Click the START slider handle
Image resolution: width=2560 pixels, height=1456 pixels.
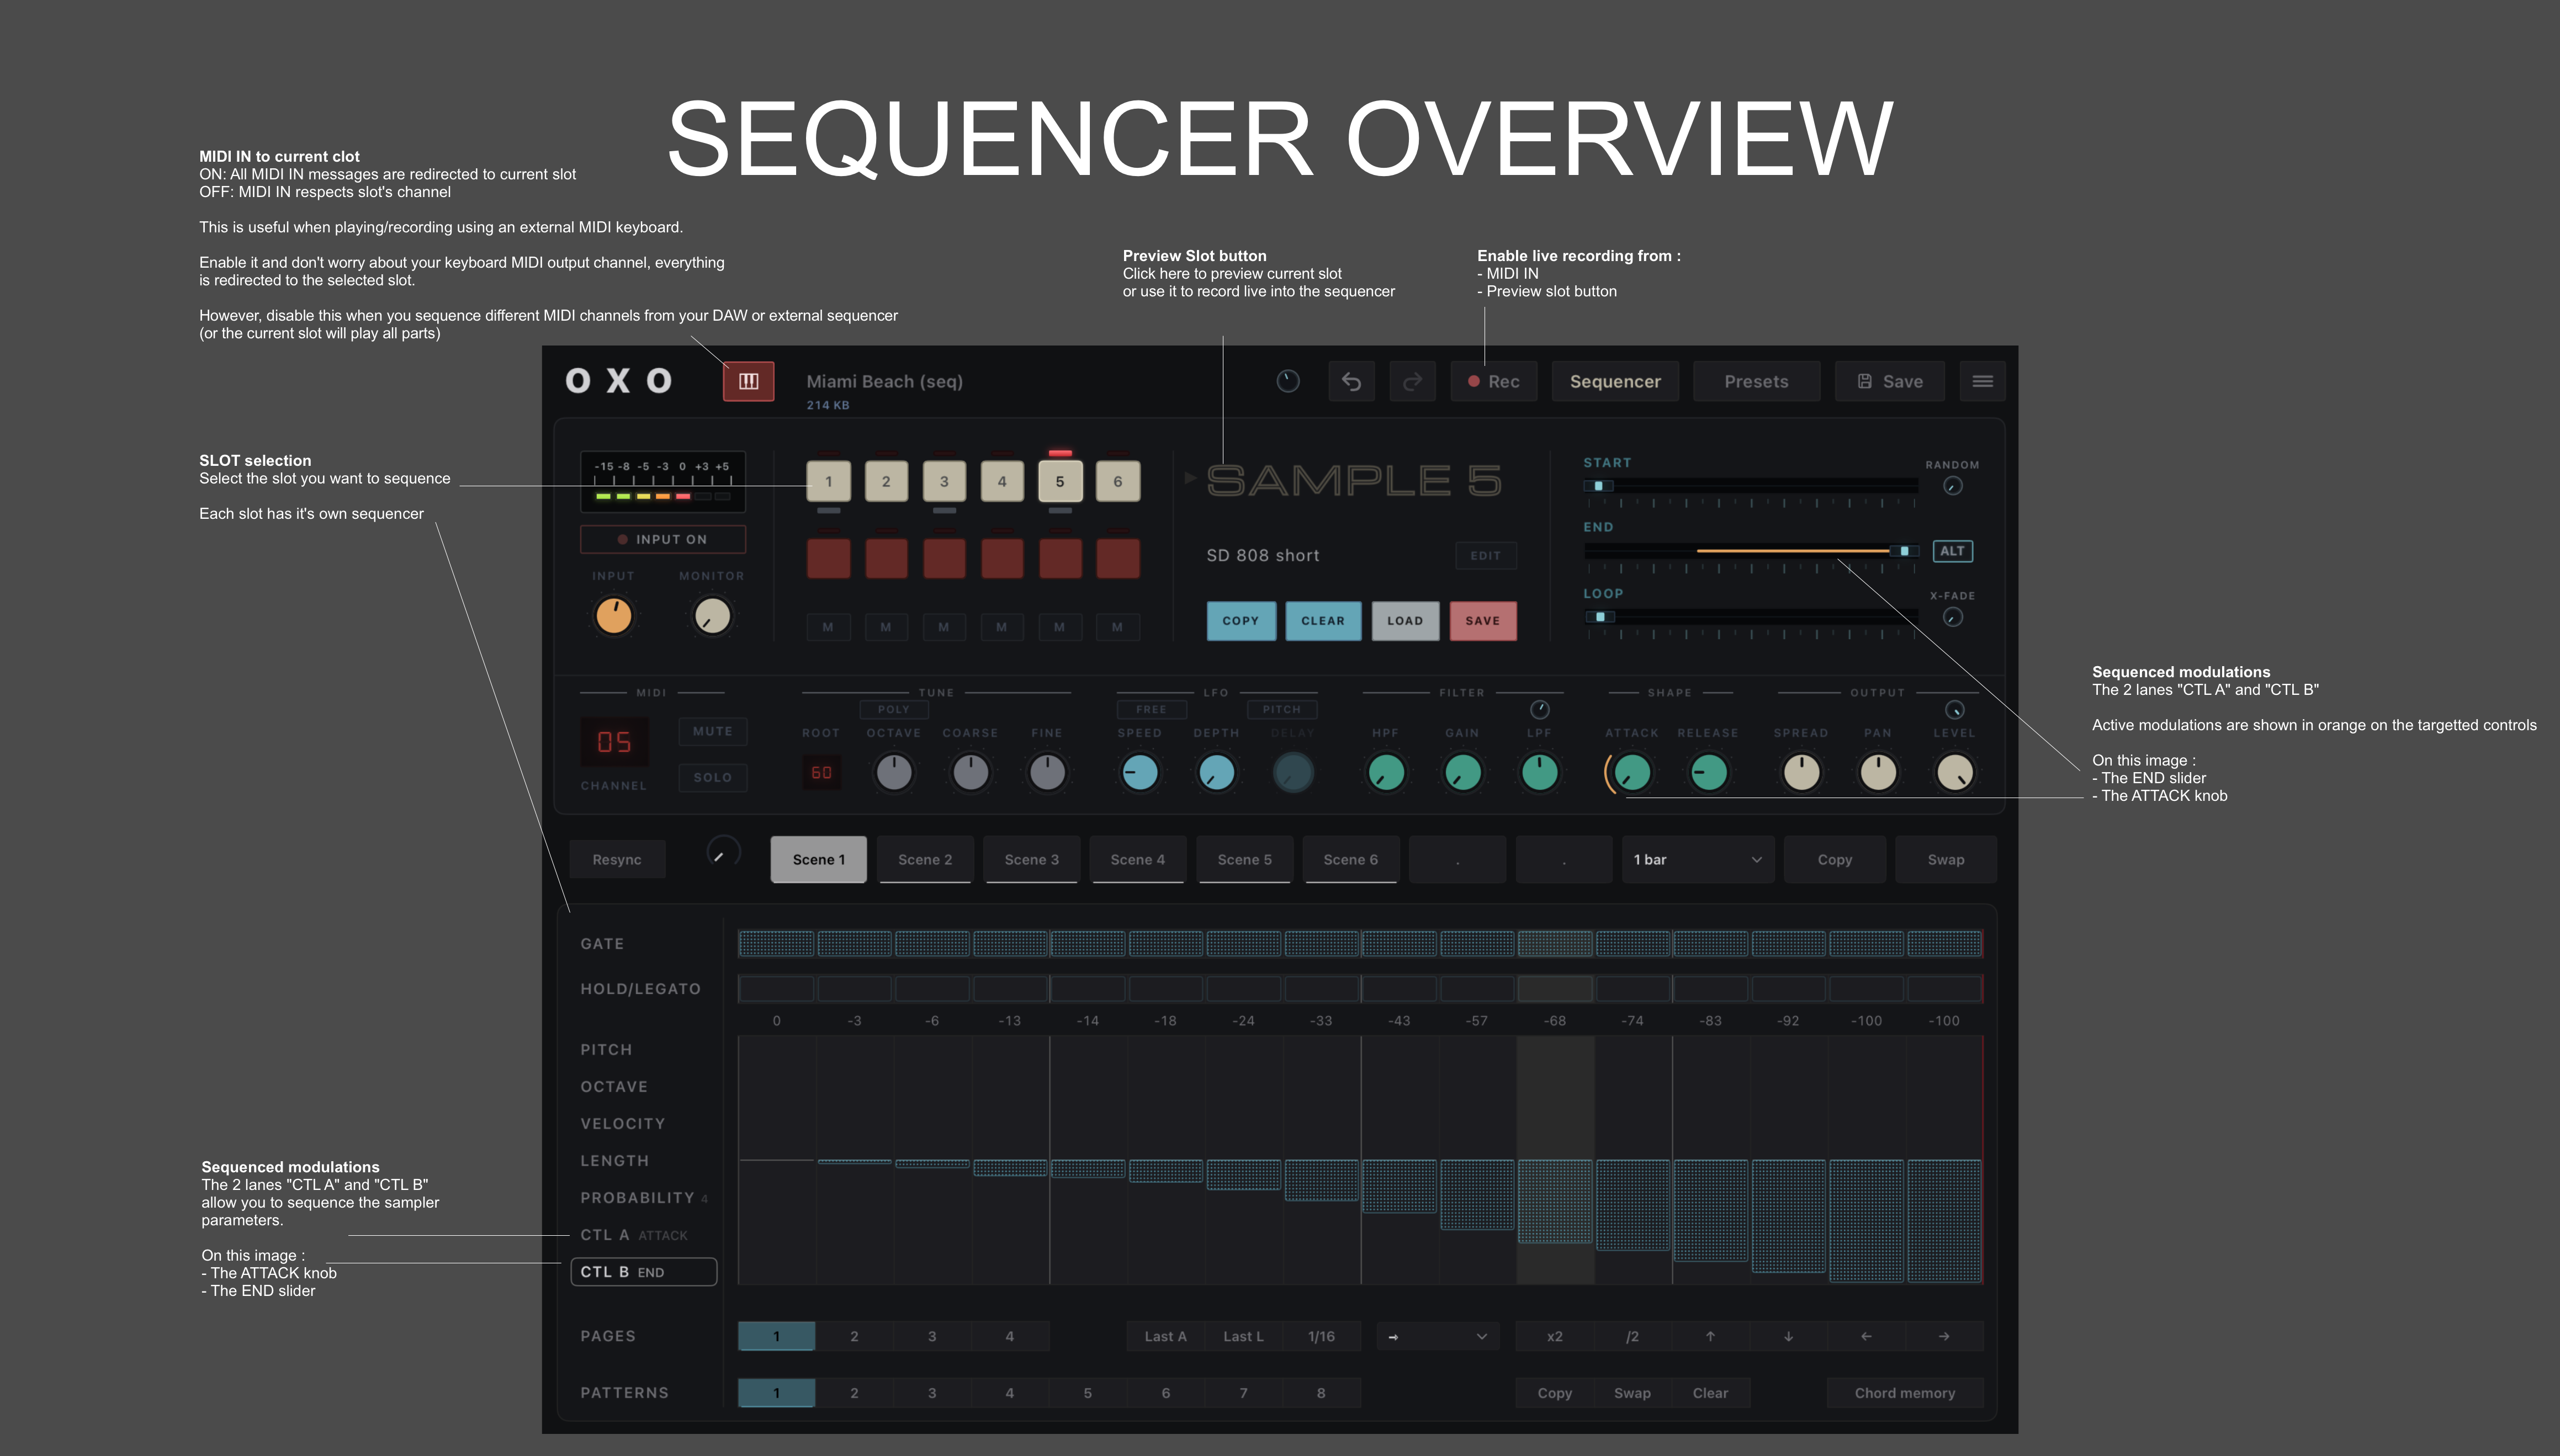(x=1598, y=486)
